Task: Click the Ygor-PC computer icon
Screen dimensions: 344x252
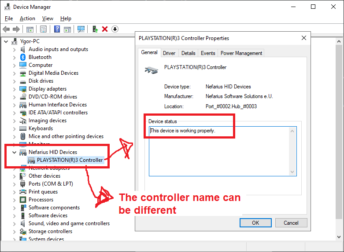Action: 15,41
